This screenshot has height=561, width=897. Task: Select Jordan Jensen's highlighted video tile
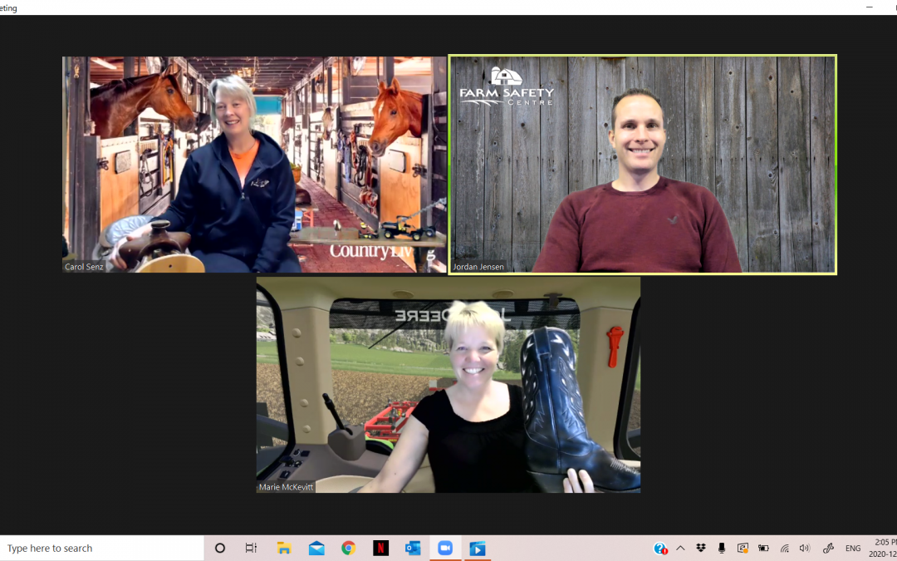642,165
